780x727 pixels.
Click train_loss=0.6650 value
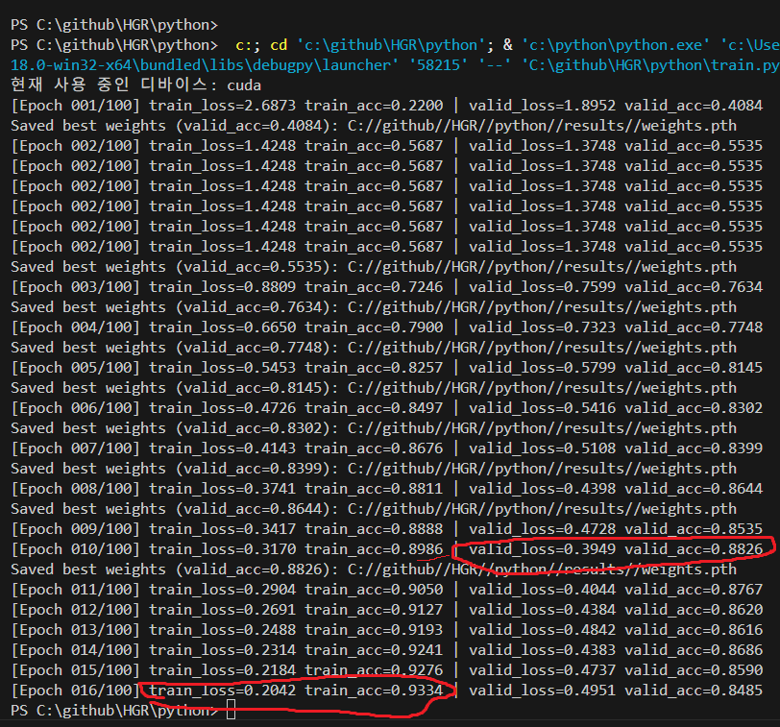click(222, 327)
